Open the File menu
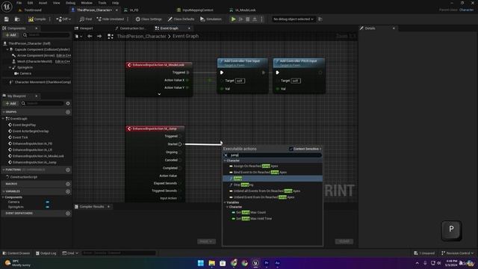The height and width of the screenshot is (269, 478). [19, 3]
